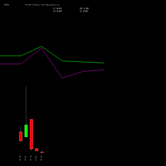Click the 'CE Options Chart' title text
Viewport: 166px width, 166px height.
39,5
